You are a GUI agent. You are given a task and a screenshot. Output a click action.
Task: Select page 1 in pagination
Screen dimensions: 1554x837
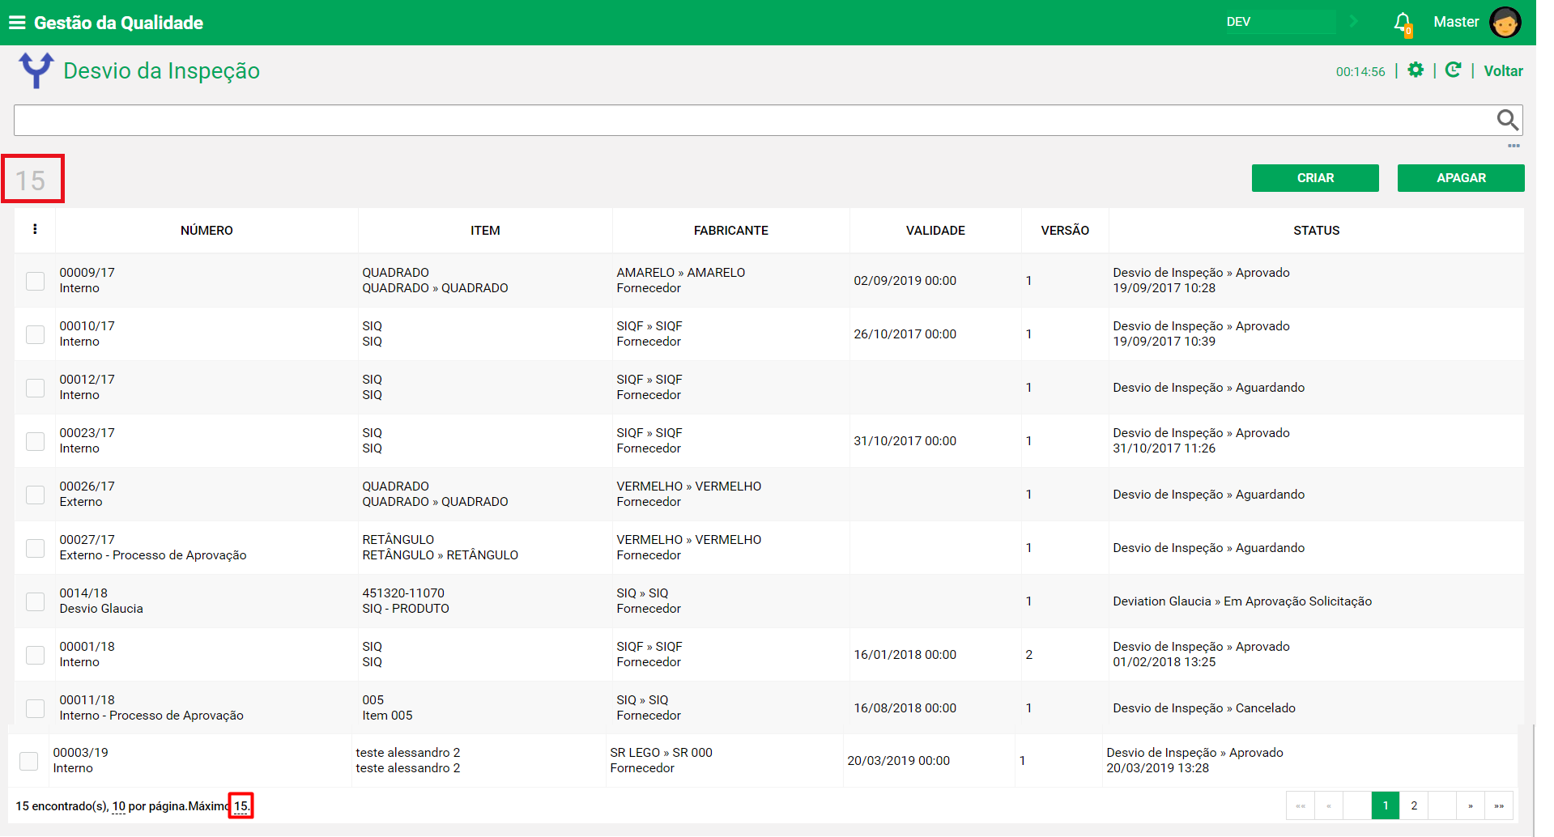tap(1386, 805)
